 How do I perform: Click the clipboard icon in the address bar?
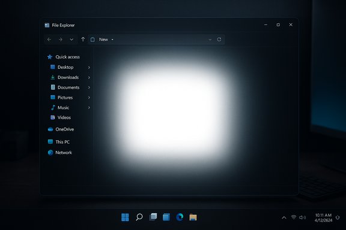coord(93,40)
